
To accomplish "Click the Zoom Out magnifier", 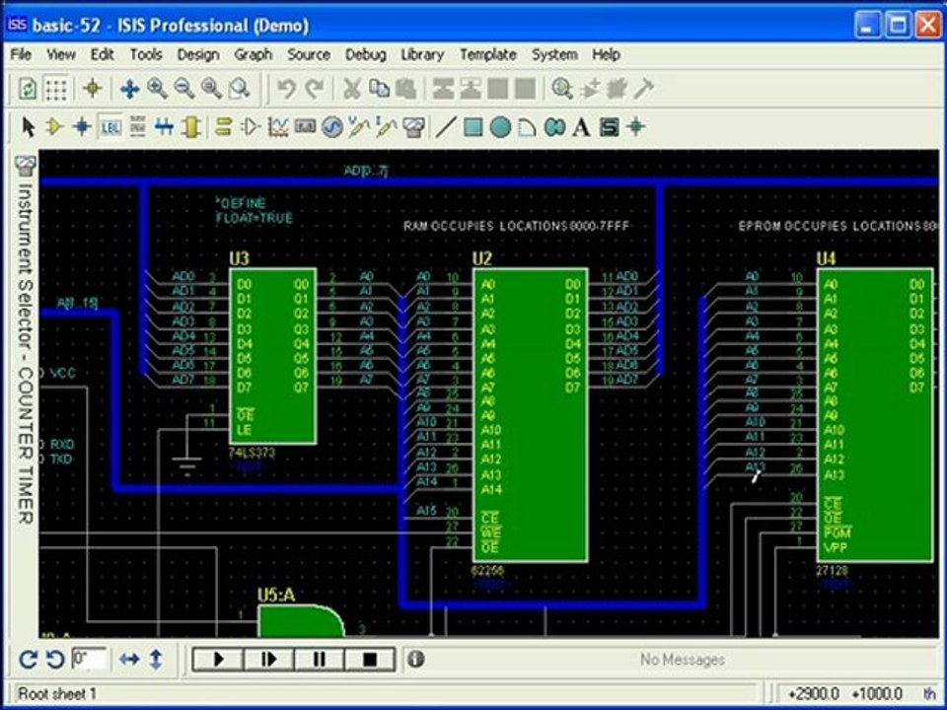I will coord(183,89).
